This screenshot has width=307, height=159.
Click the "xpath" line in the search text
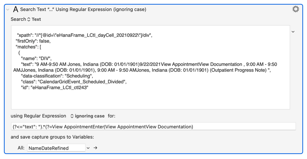(x=84, y=35)
